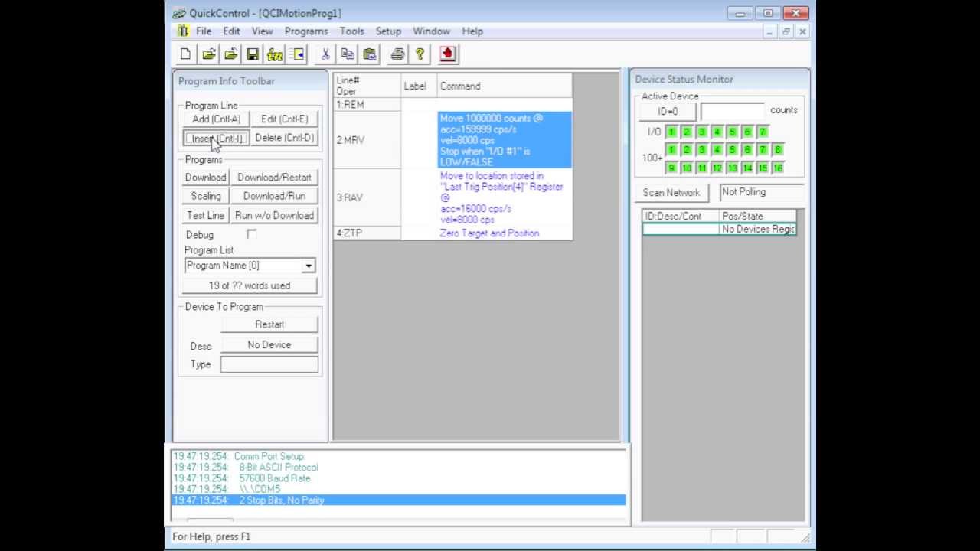The image size is (980, 551).
Task: Open file with first folder icon
Action: [208, 54]
